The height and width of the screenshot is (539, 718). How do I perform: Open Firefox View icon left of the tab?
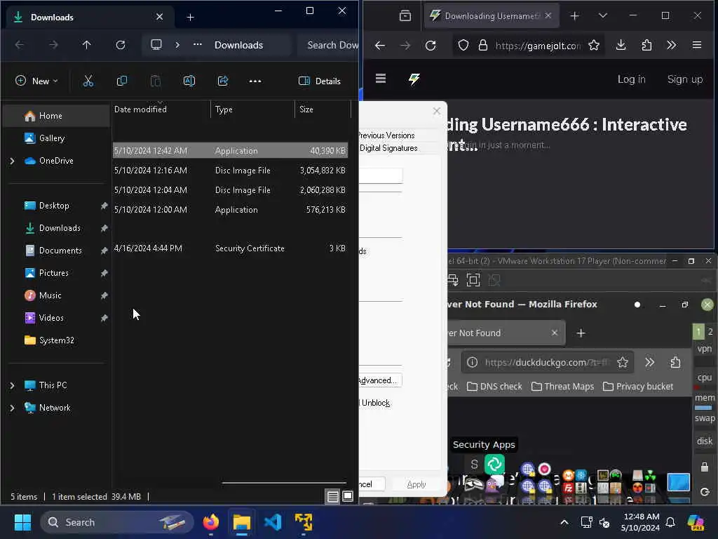point(405,16)
